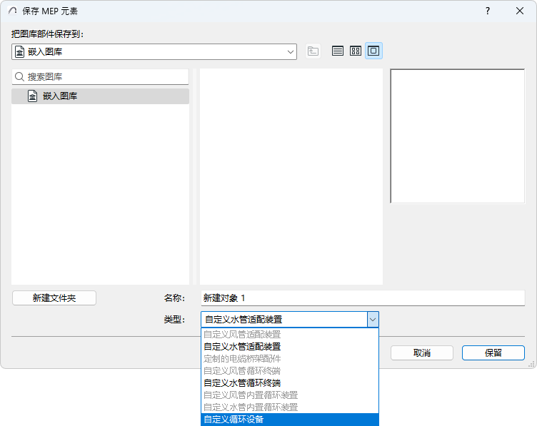537x426 pixels.
Task: Select 嵌入图库 folder in the tree
Action: (101, 96)
